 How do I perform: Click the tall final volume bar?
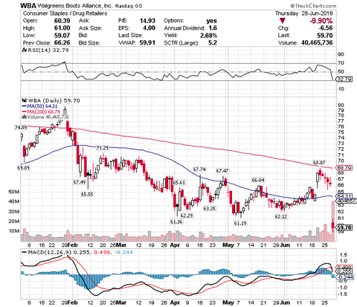(x=333, y=222)
